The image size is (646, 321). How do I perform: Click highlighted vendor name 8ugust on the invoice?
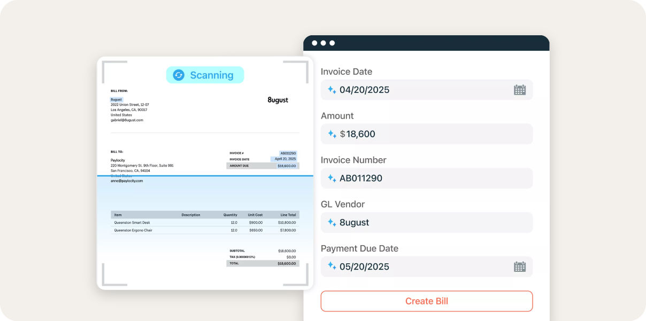pos(116,99)
